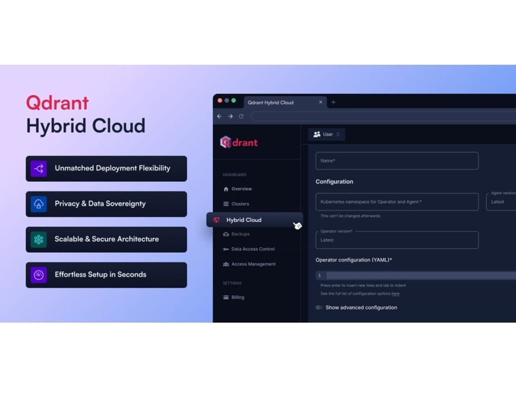The height and width of the screenshot is (393, 516).
Task: Open Data Access Control using the key icon
Action: point(225,249)
